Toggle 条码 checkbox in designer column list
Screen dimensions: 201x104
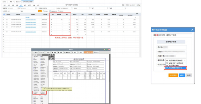(33, 102)
